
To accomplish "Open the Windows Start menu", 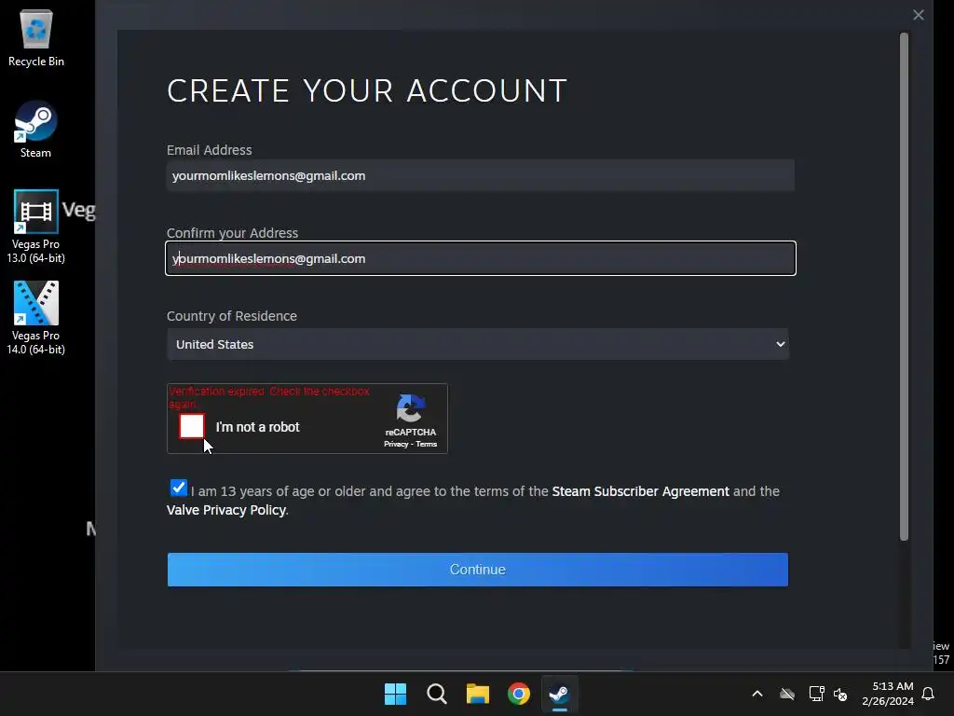I will pyautogui.click(x=395, y=694).
